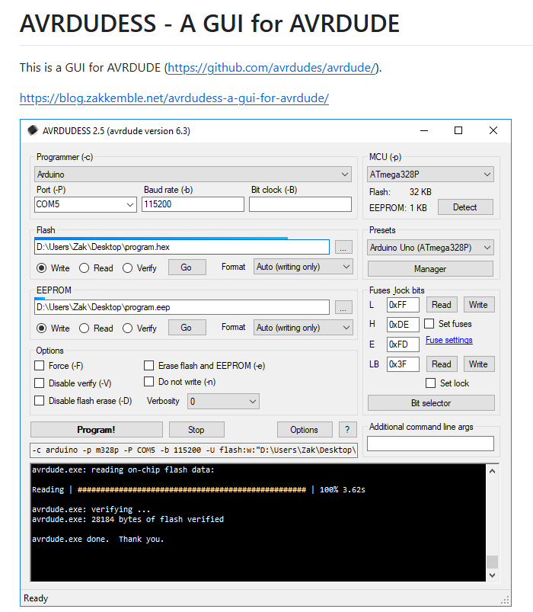Open EEPROM Format dropdown

coord(303,328)
